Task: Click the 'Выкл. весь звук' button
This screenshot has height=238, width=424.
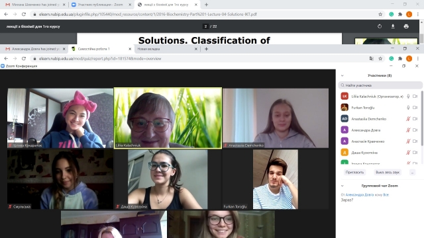Action: click(x=388, y=172)
